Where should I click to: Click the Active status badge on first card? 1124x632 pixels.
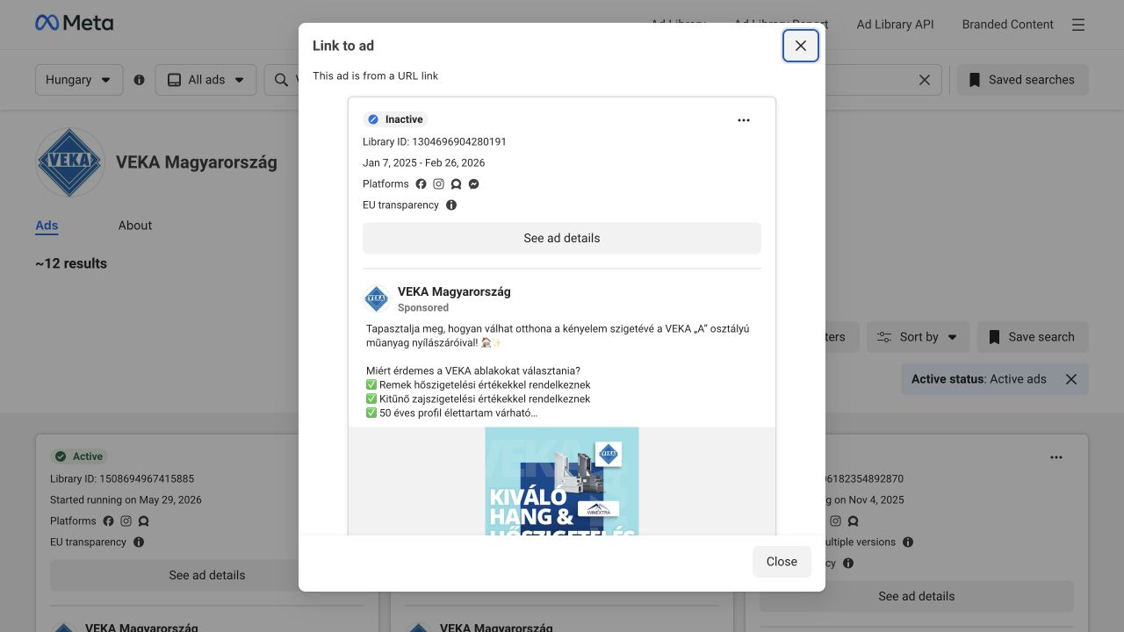coord(79,456)
